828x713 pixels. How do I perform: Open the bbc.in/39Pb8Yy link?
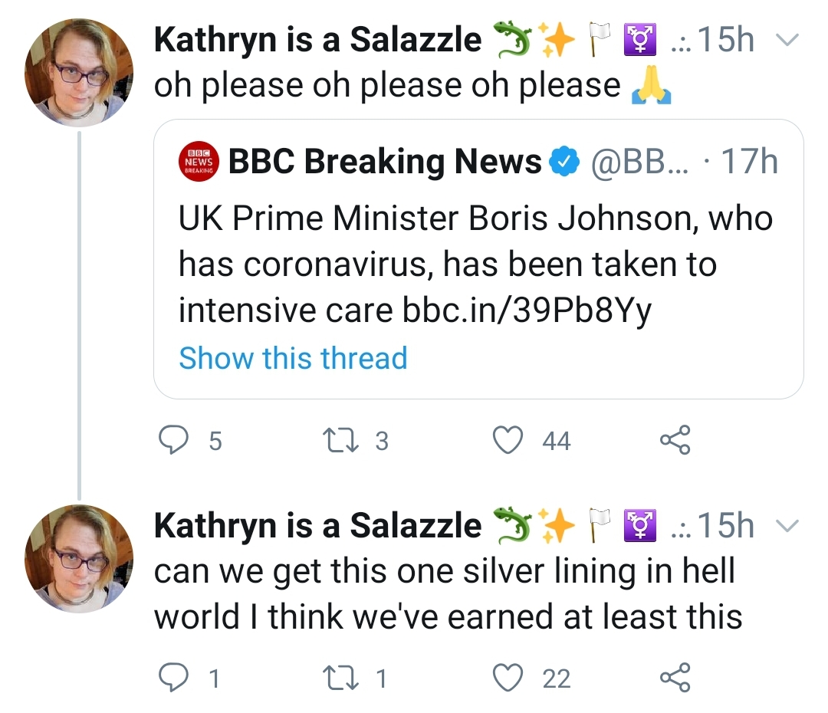[x=527, y=310]
